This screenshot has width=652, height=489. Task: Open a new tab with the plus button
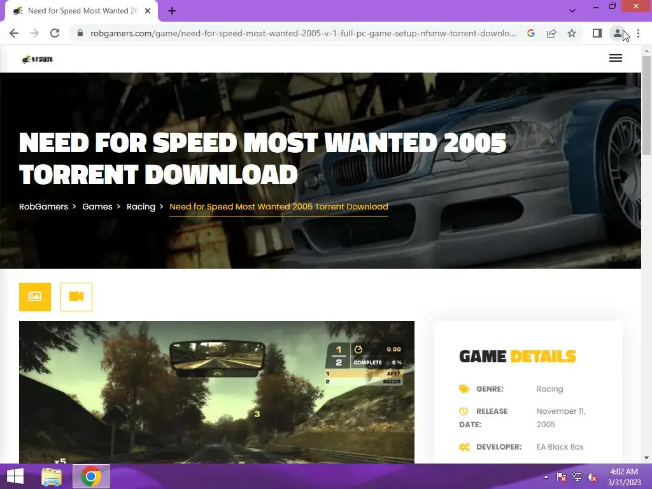pyautogui.click(x=172, y=11)
